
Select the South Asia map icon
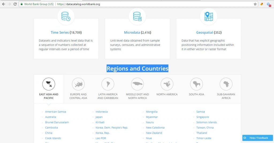click(196, 84)
